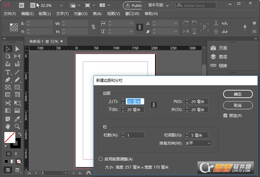This screenshot has height=177, width=260.
Task: Open the 对象(O) menu
Action: (81, 14)
